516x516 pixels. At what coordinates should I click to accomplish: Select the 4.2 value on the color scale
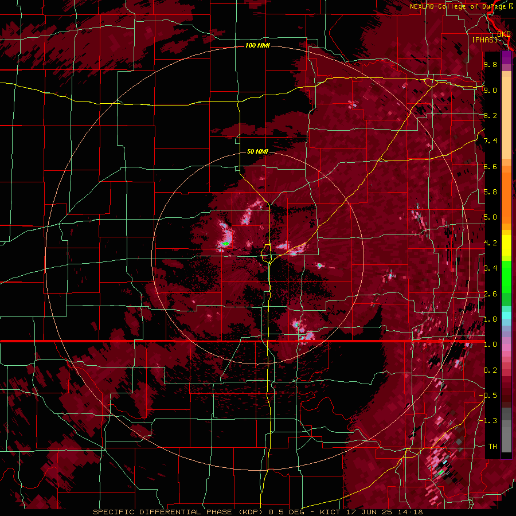490,243
